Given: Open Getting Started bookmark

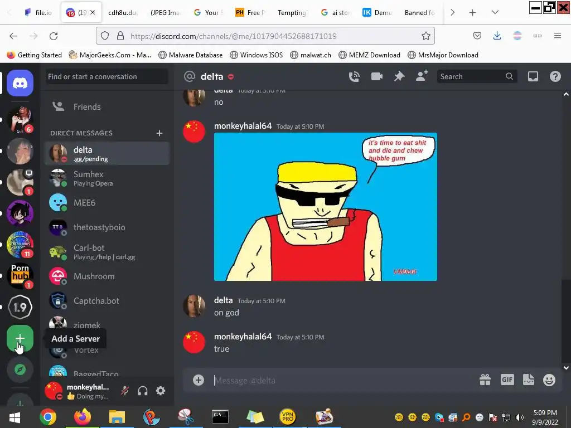Looking at the screenshot, I should (35, 55).
